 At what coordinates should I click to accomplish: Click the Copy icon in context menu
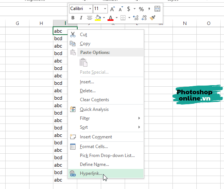pyautogui.click(x=72, y=44)
